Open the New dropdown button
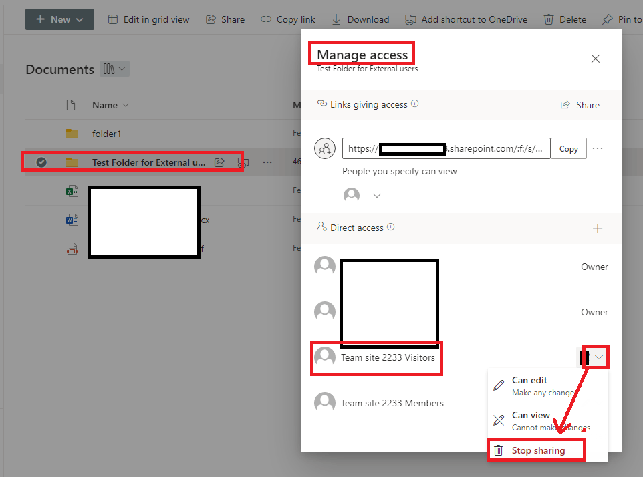 (59, 19)
